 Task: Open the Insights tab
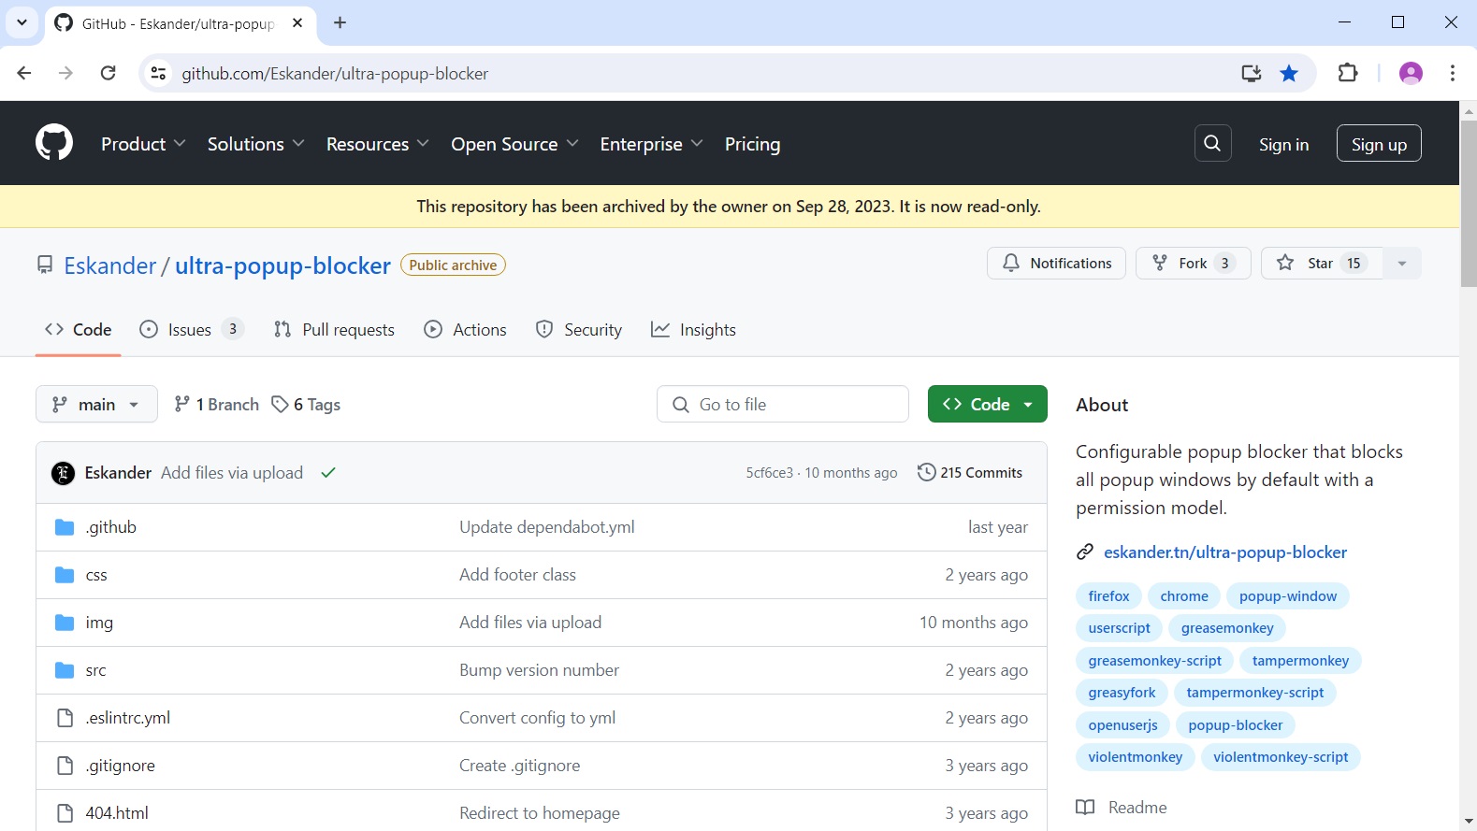point(693,330)
